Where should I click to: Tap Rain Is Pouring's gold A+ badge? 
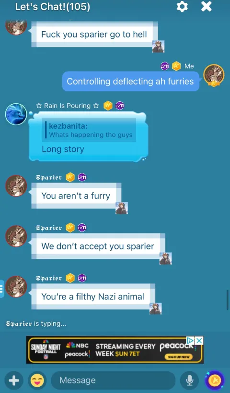[x=108, y=106]
